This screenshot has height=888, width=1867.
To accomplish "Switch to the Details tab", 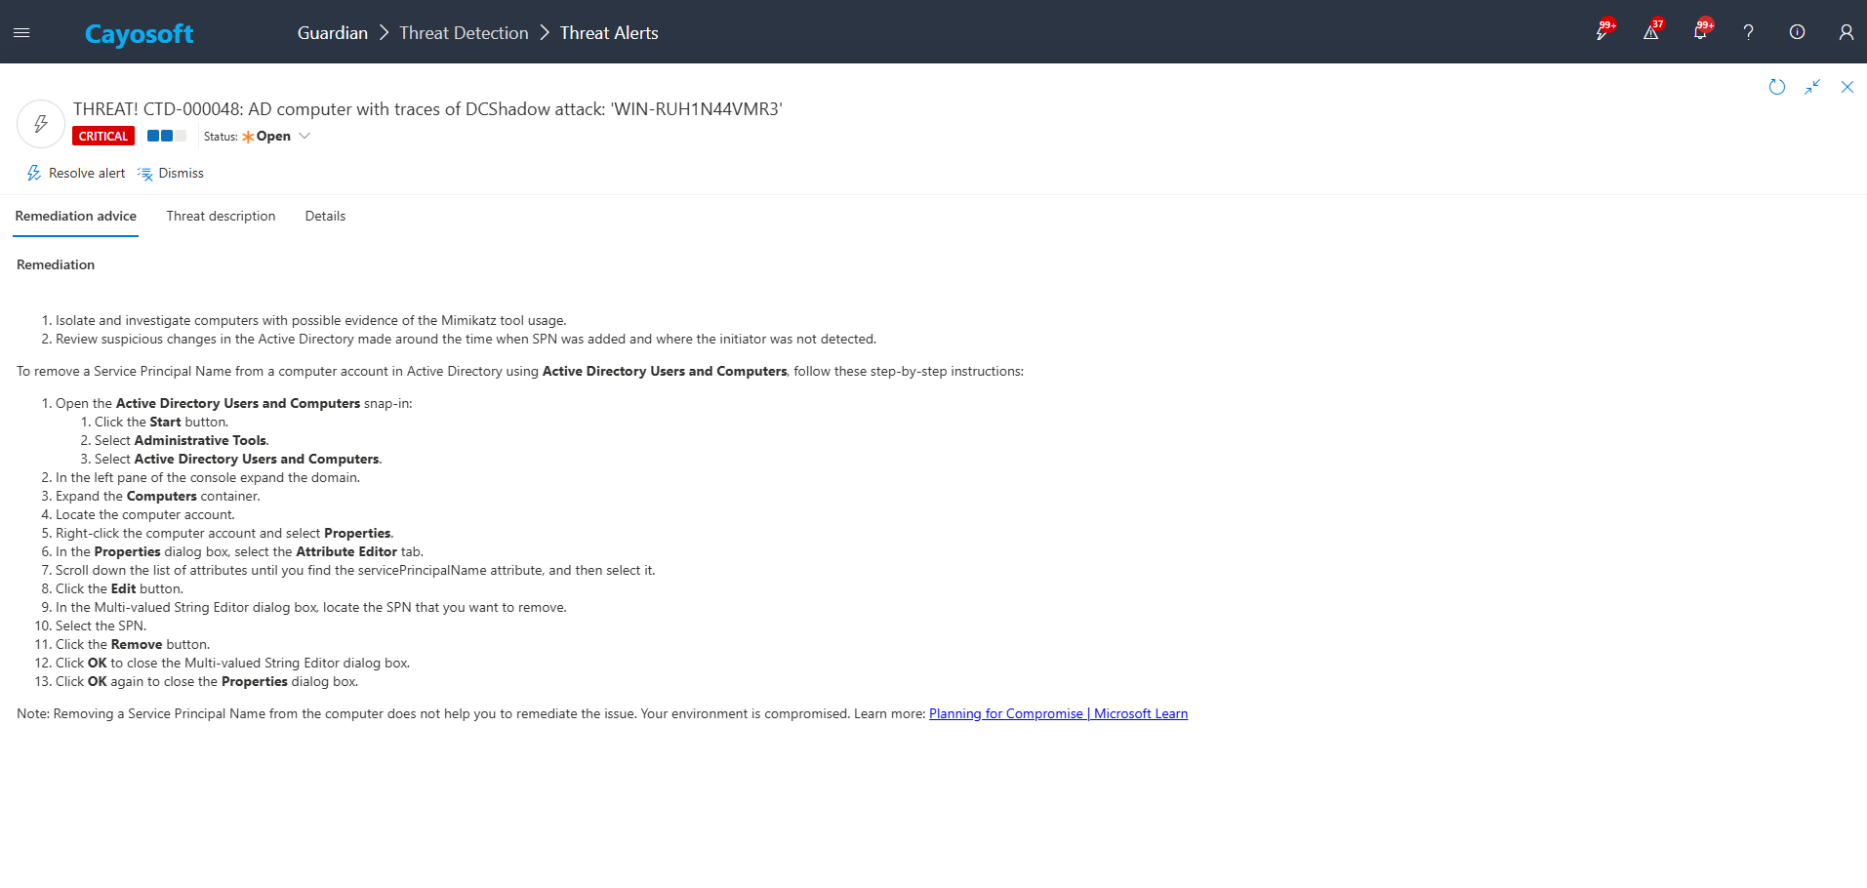I will pos(325,217).
